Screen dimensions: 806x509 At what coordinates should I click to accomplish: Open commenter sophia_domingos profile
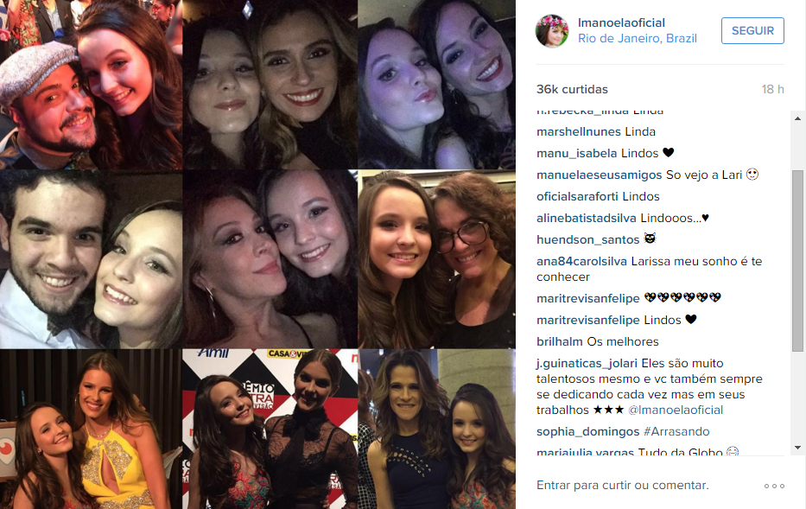click(588, 431)
